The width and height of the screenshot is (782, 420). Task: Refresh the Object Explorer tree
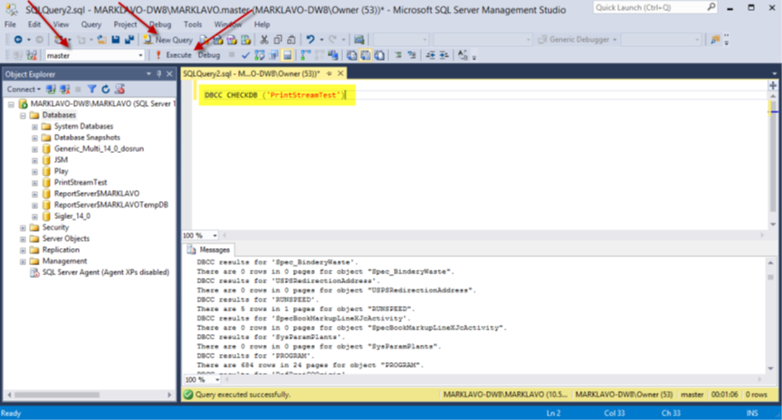(x=106, y=90)
